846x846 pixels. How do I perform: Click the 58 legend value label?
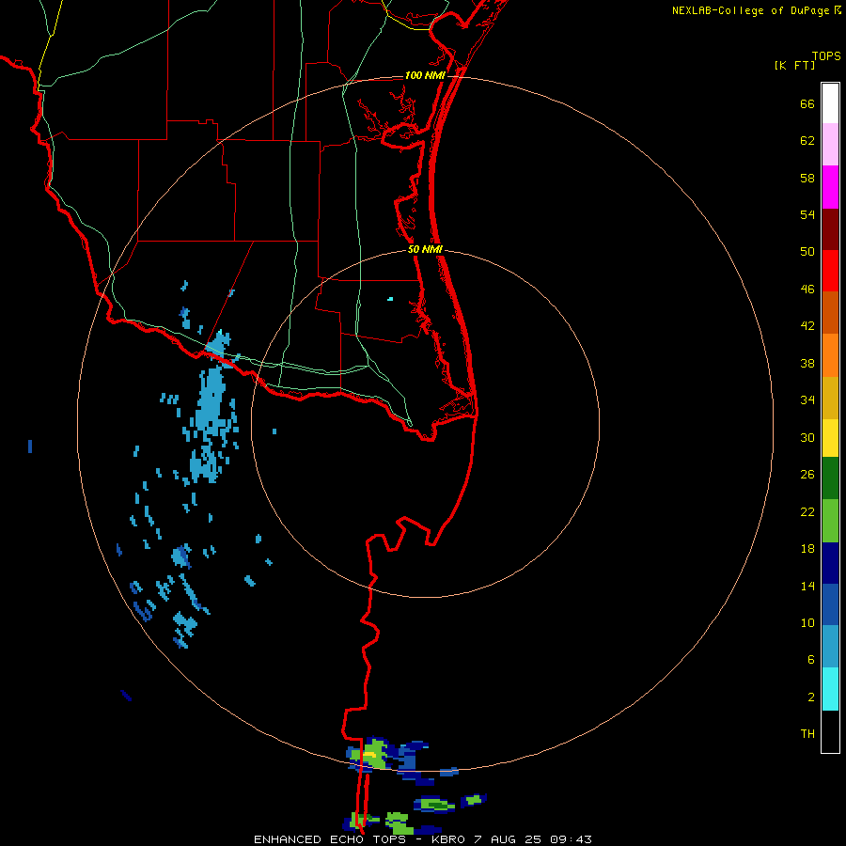tap(807, 178)
